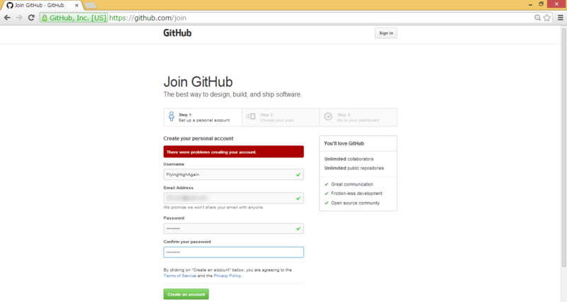Go back using the browser back arrow
The width and height of the screenshot is (567, 302).
tap(7, 18)
